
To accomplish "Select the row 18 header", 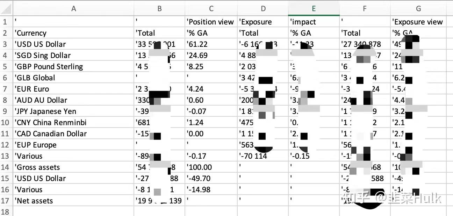I will coord(6,211).
